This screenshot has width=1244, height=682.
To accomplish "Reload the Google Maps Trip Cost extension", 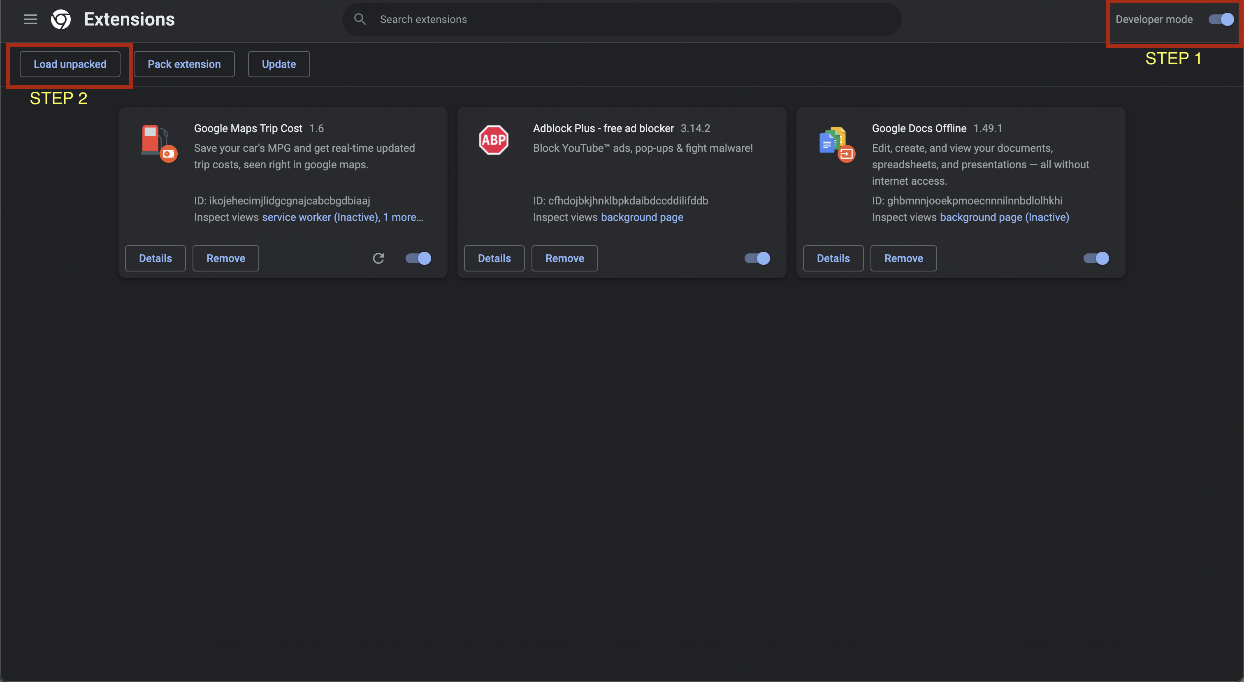I will (x=378, y=258).
